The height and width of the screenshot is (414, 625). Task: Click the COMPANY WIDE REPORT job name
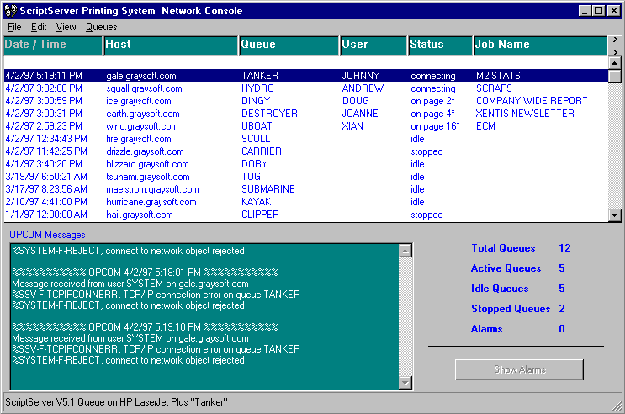[532, 101]
